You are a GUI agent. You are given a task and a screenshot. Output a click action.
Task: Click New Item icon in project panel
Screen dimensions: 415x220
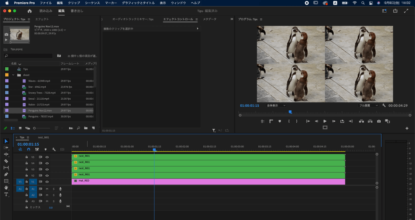(x=93, y=128)
